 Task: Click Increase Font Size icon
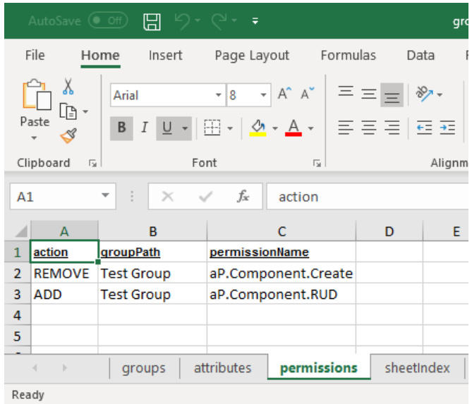284,94
